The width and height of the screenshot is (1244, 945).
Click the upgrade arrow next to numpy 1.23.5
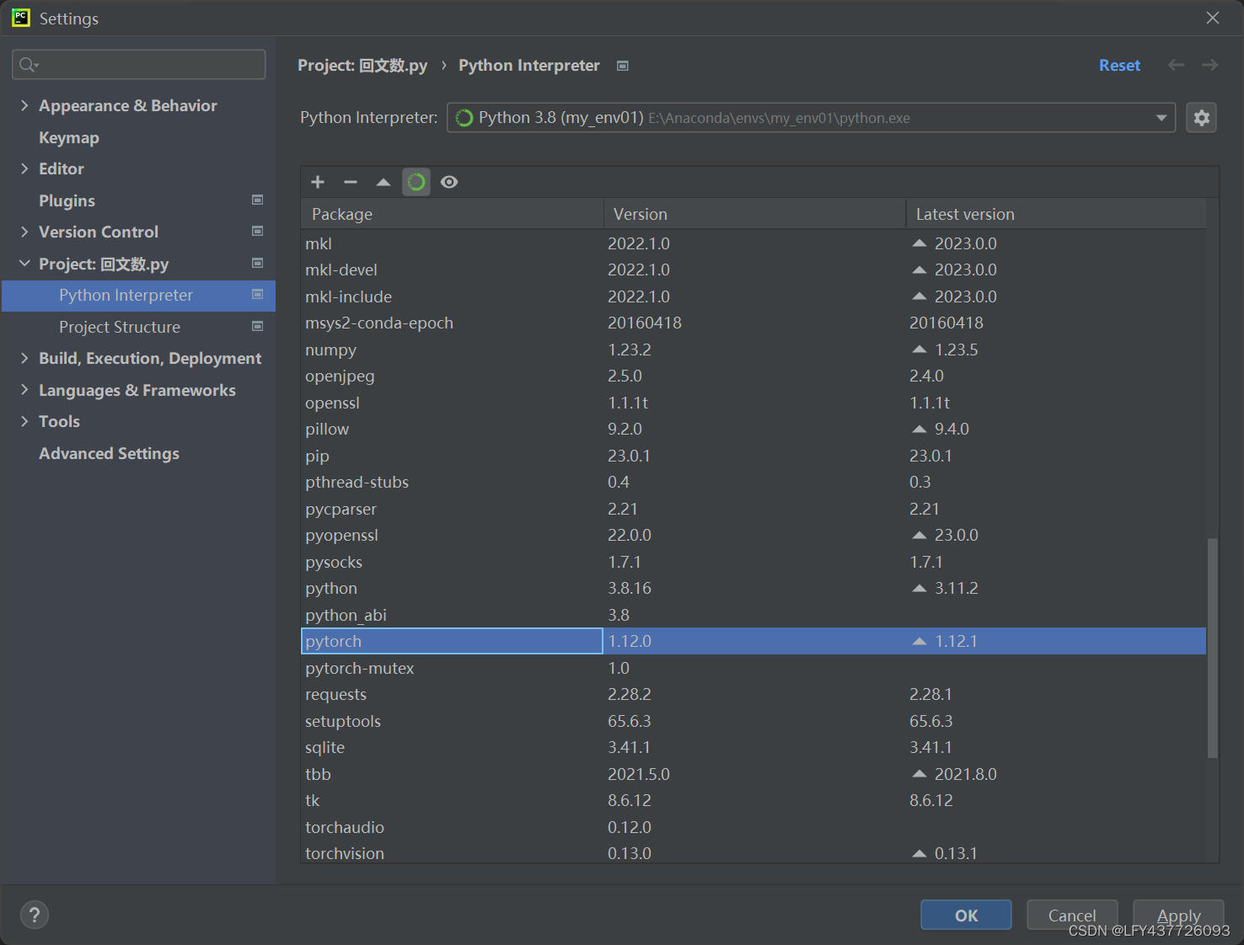[920, 350]
